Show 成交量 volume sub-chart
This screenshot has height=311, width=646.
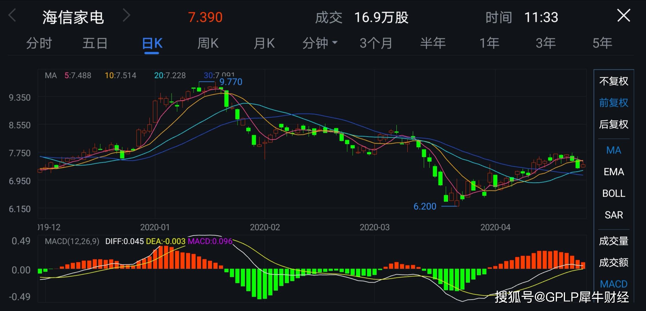(x=613, y=241)
